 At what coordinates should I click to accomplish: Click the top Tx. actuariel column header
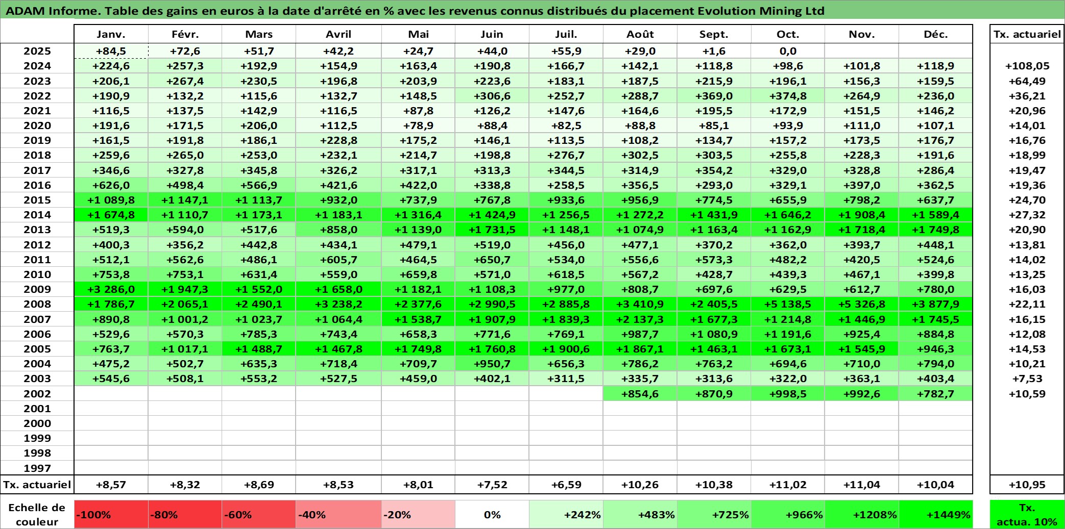(1027, 34)
